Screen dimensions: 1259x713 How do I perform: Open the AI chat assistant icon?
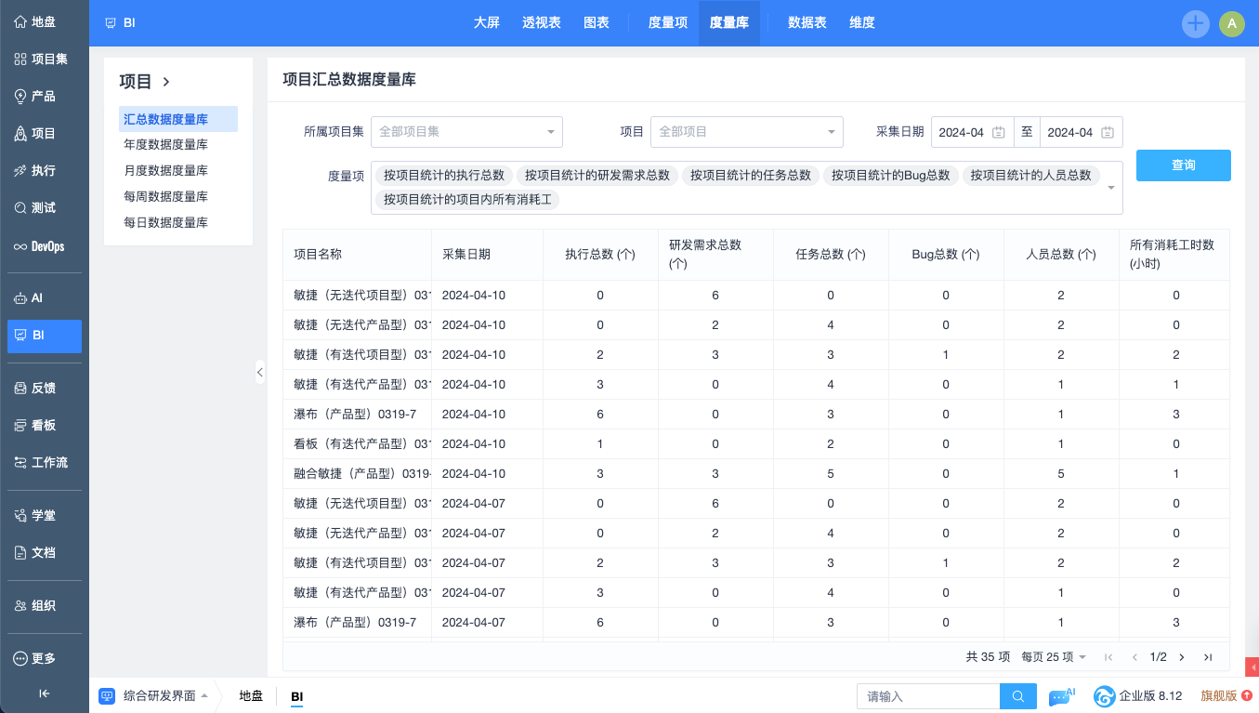[x=1061, y=696]
